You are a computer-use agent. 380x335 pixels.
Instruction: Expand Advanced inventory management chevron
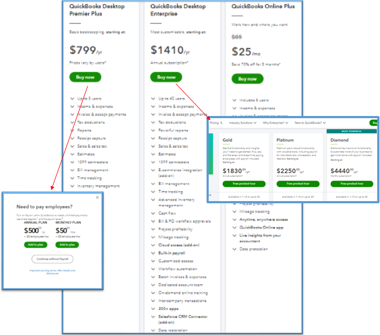pyautogui.click(x=153, y=199)
